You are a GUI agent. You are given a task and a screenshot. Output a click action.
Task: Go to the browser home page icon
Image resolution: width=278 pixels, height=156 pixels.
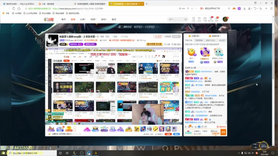(19, 8)
